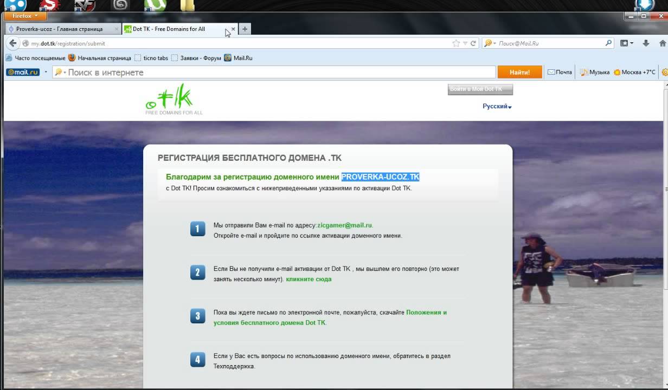The width and height of the screenshot is (668, 390).
Task: Click the zicgamer@mail.ru email address
Action: 345,225
